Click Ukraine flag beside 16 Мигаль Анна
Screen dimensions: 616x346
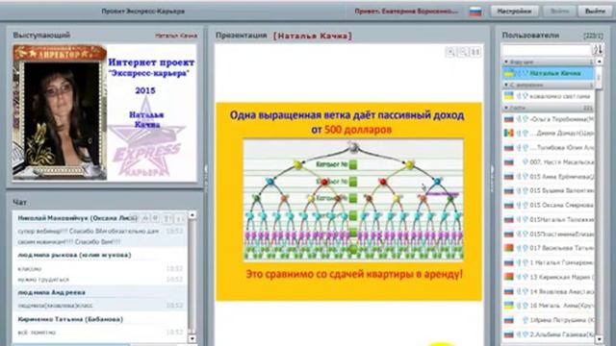click(x=508, y=306)
